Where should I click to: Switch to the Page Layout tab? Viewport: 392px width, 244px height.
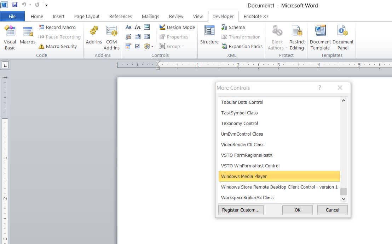pos(87,16)
